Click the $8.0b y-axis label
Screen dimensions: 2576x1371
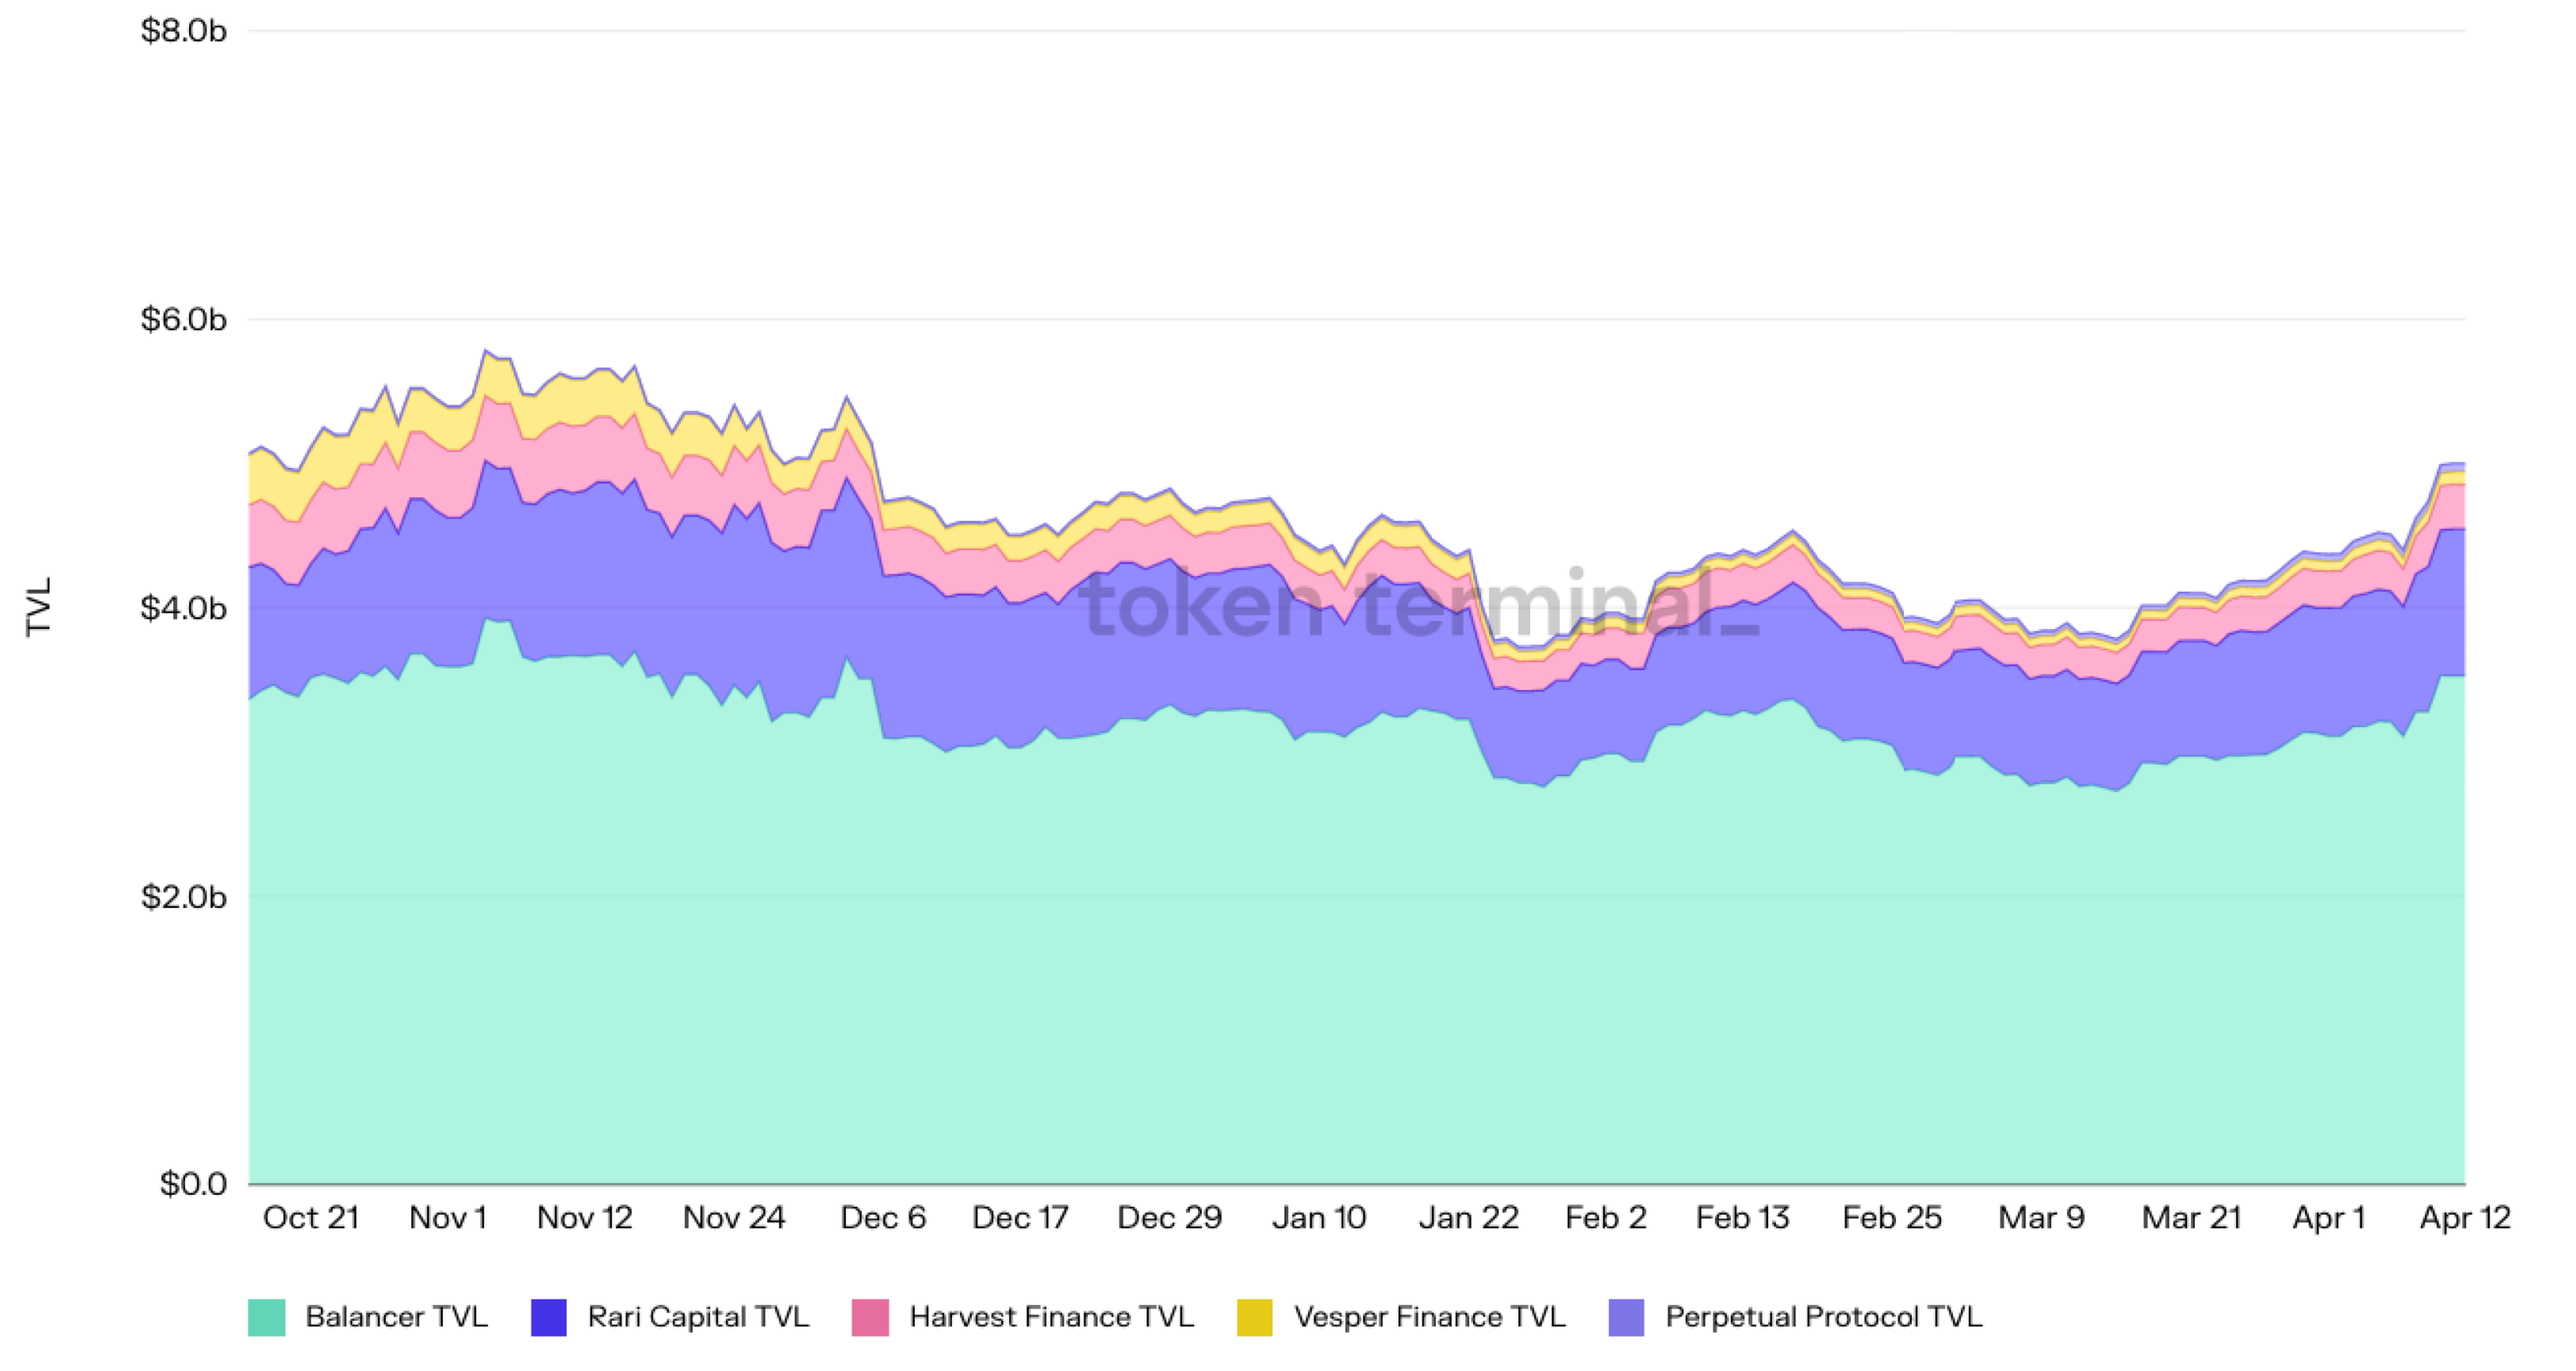[184, 31]
